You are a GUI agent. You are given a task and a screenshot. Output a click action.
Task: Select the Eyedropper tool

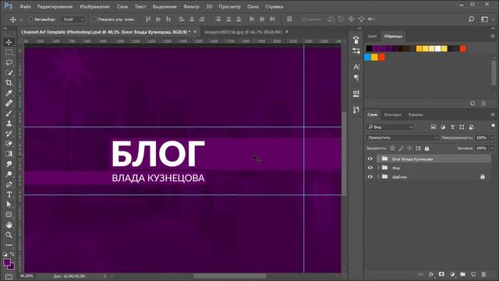click(9, 93)
